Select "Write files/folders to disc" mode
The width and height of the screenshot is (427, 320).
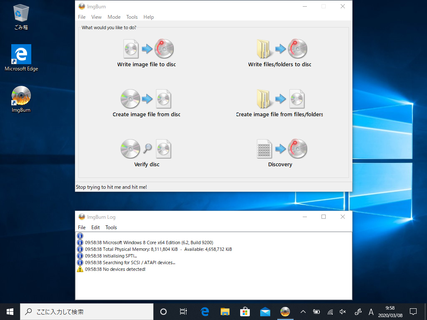280,52
